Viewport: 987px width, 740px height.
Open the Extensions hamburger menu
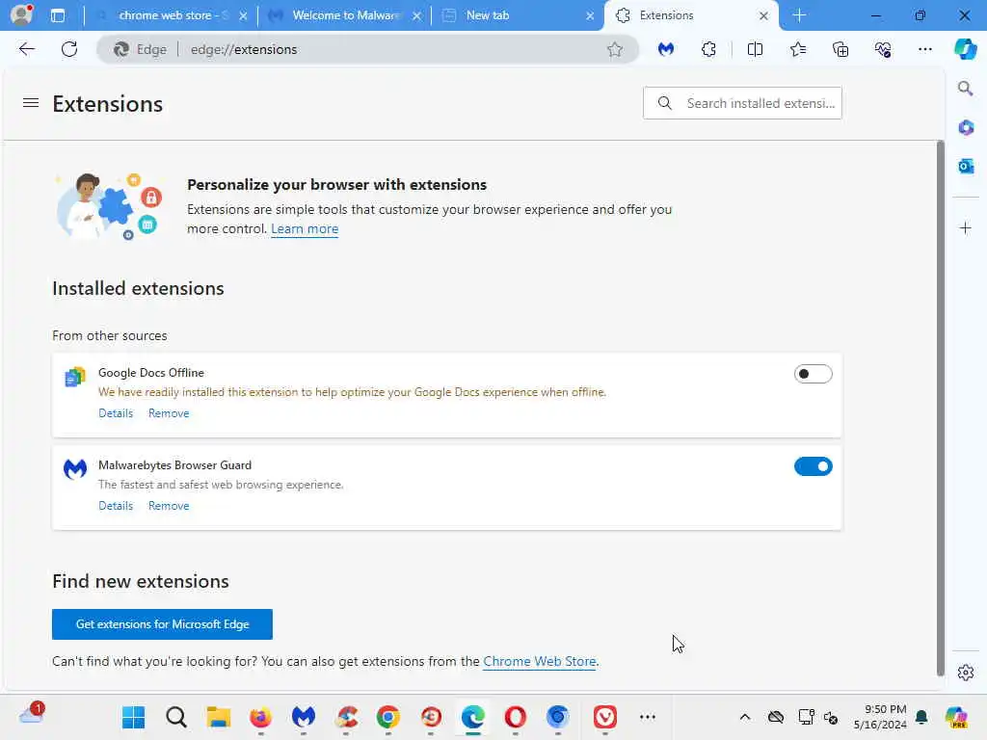click(31, 103)
